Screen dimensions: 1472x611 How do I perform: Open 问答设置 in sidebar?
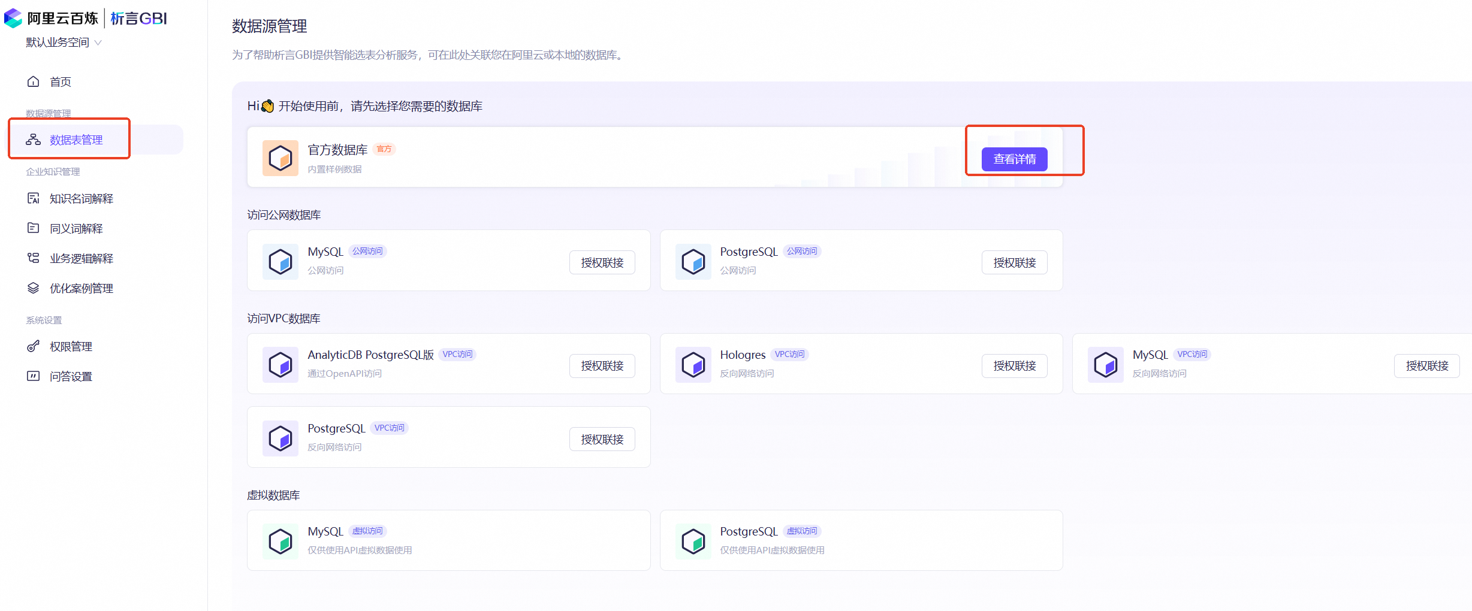pyautogui.click(x=71, y=376)
